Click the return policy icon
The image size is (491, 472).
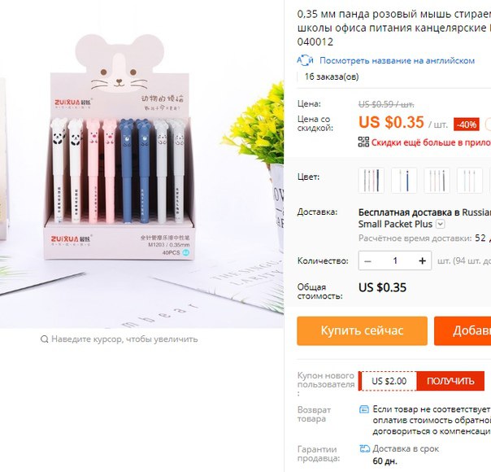click(364, 409)
